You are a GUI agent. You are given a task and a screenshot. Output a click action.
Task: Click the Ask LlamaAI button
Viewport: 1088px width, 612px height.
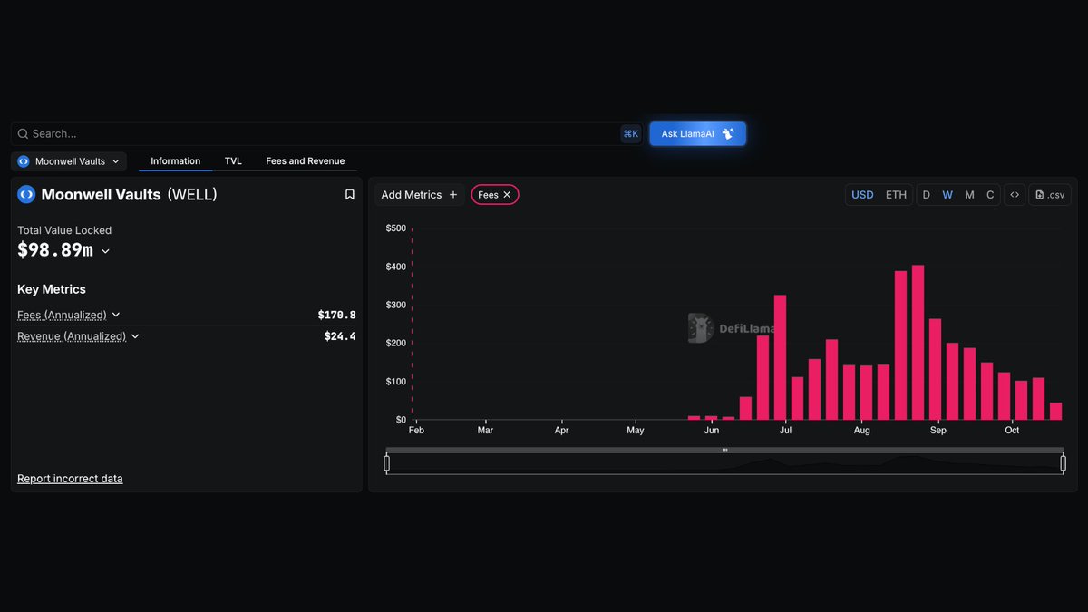pos(697,134)
